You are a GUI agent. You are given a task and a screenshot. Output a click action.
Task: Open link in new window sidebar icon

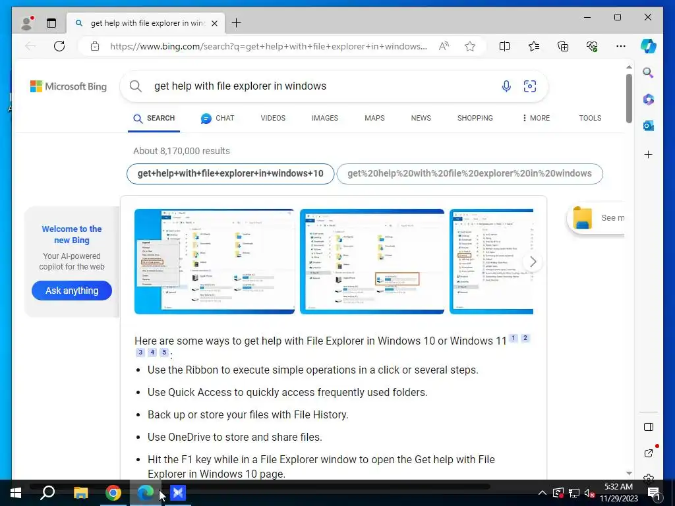pos(649,453)
